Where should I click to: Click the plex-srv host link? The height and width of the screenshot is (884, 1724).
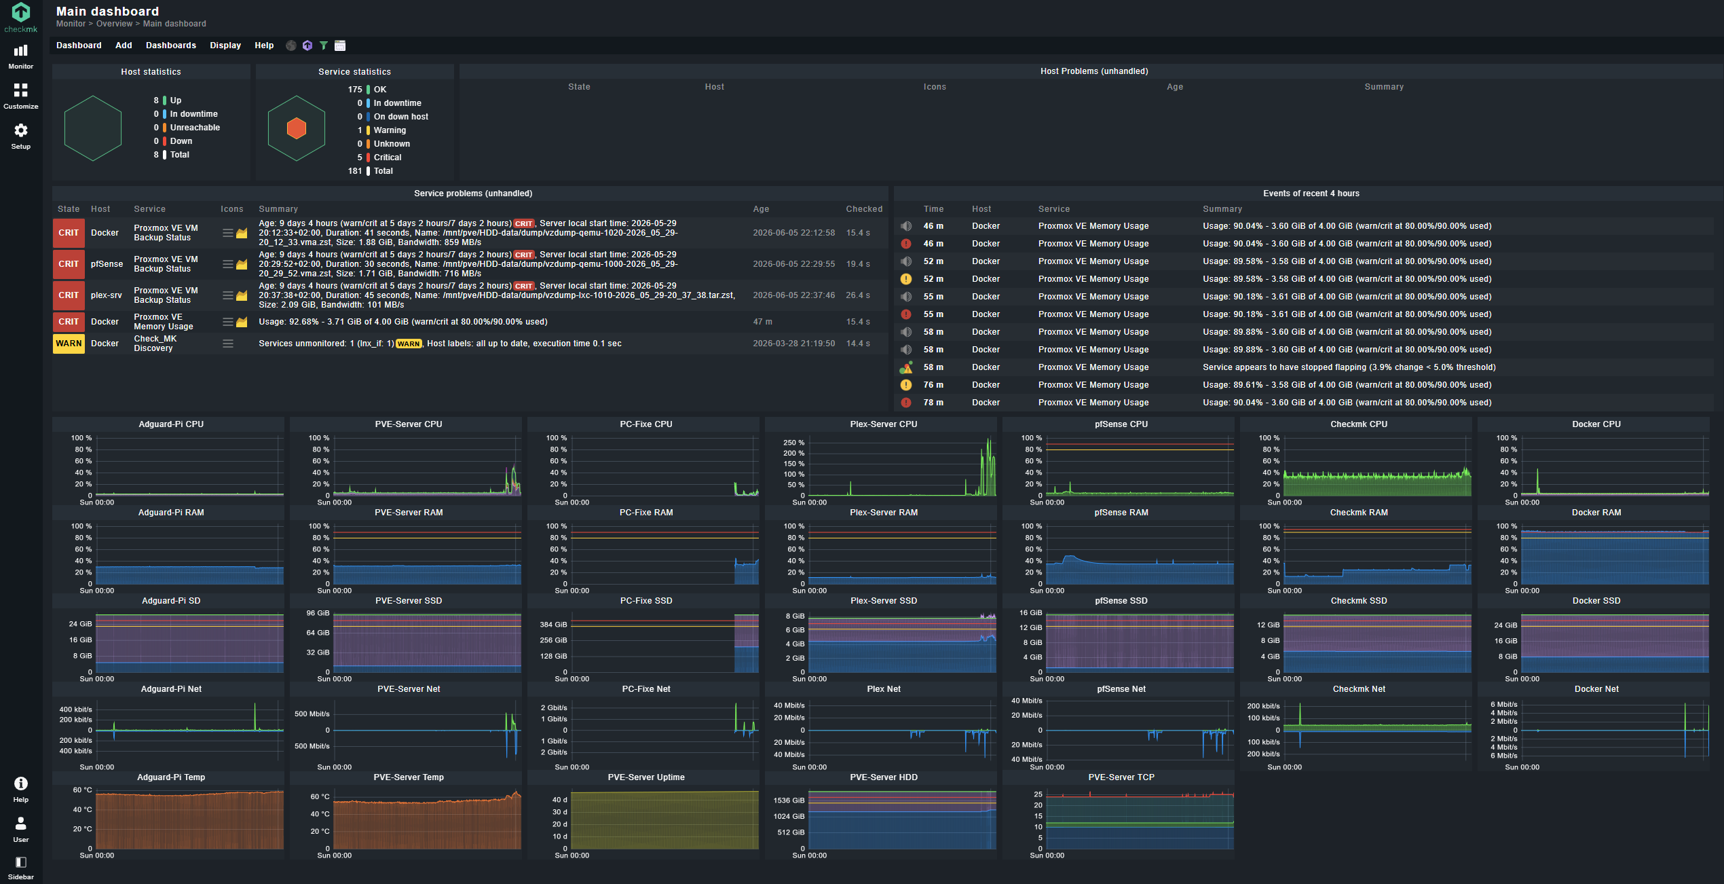click(x=107, y=295)
